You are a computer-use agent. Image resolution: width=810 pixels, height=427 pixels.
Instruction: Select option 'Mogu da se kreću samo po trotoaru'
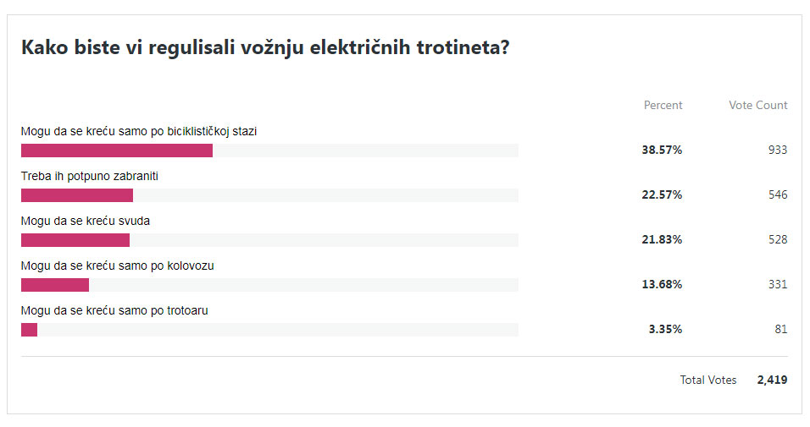pyautogui.click(x=114, y=310)
